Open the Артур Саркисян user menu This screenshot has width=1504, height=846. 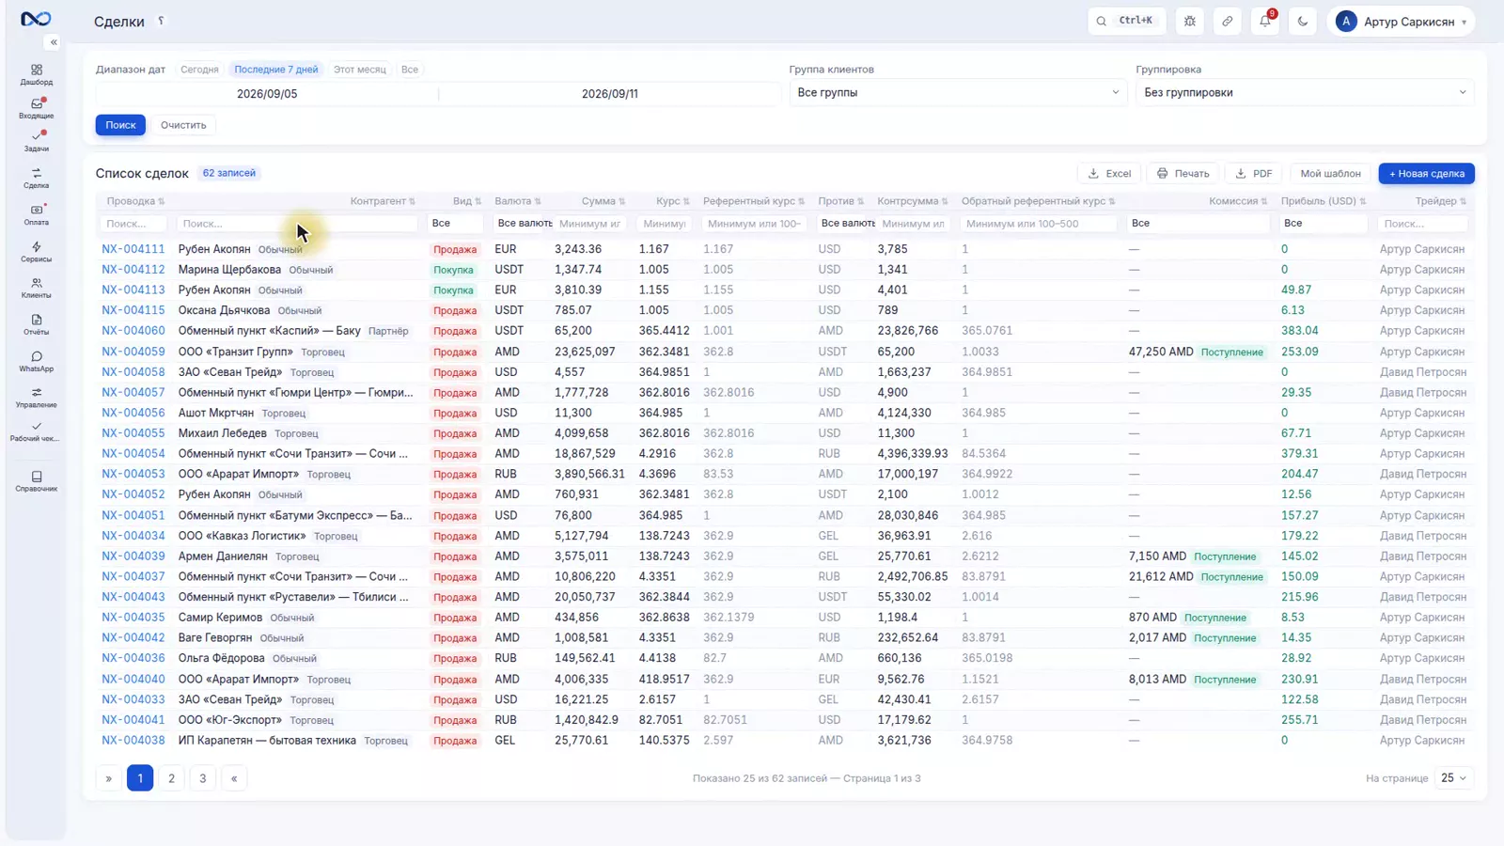1401,21
